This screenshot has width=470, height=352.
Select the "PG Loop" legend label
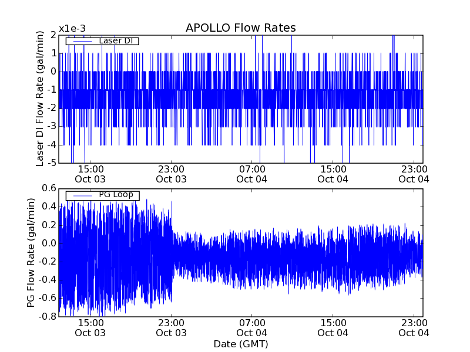pyautogui.click(x=115, y=195)
